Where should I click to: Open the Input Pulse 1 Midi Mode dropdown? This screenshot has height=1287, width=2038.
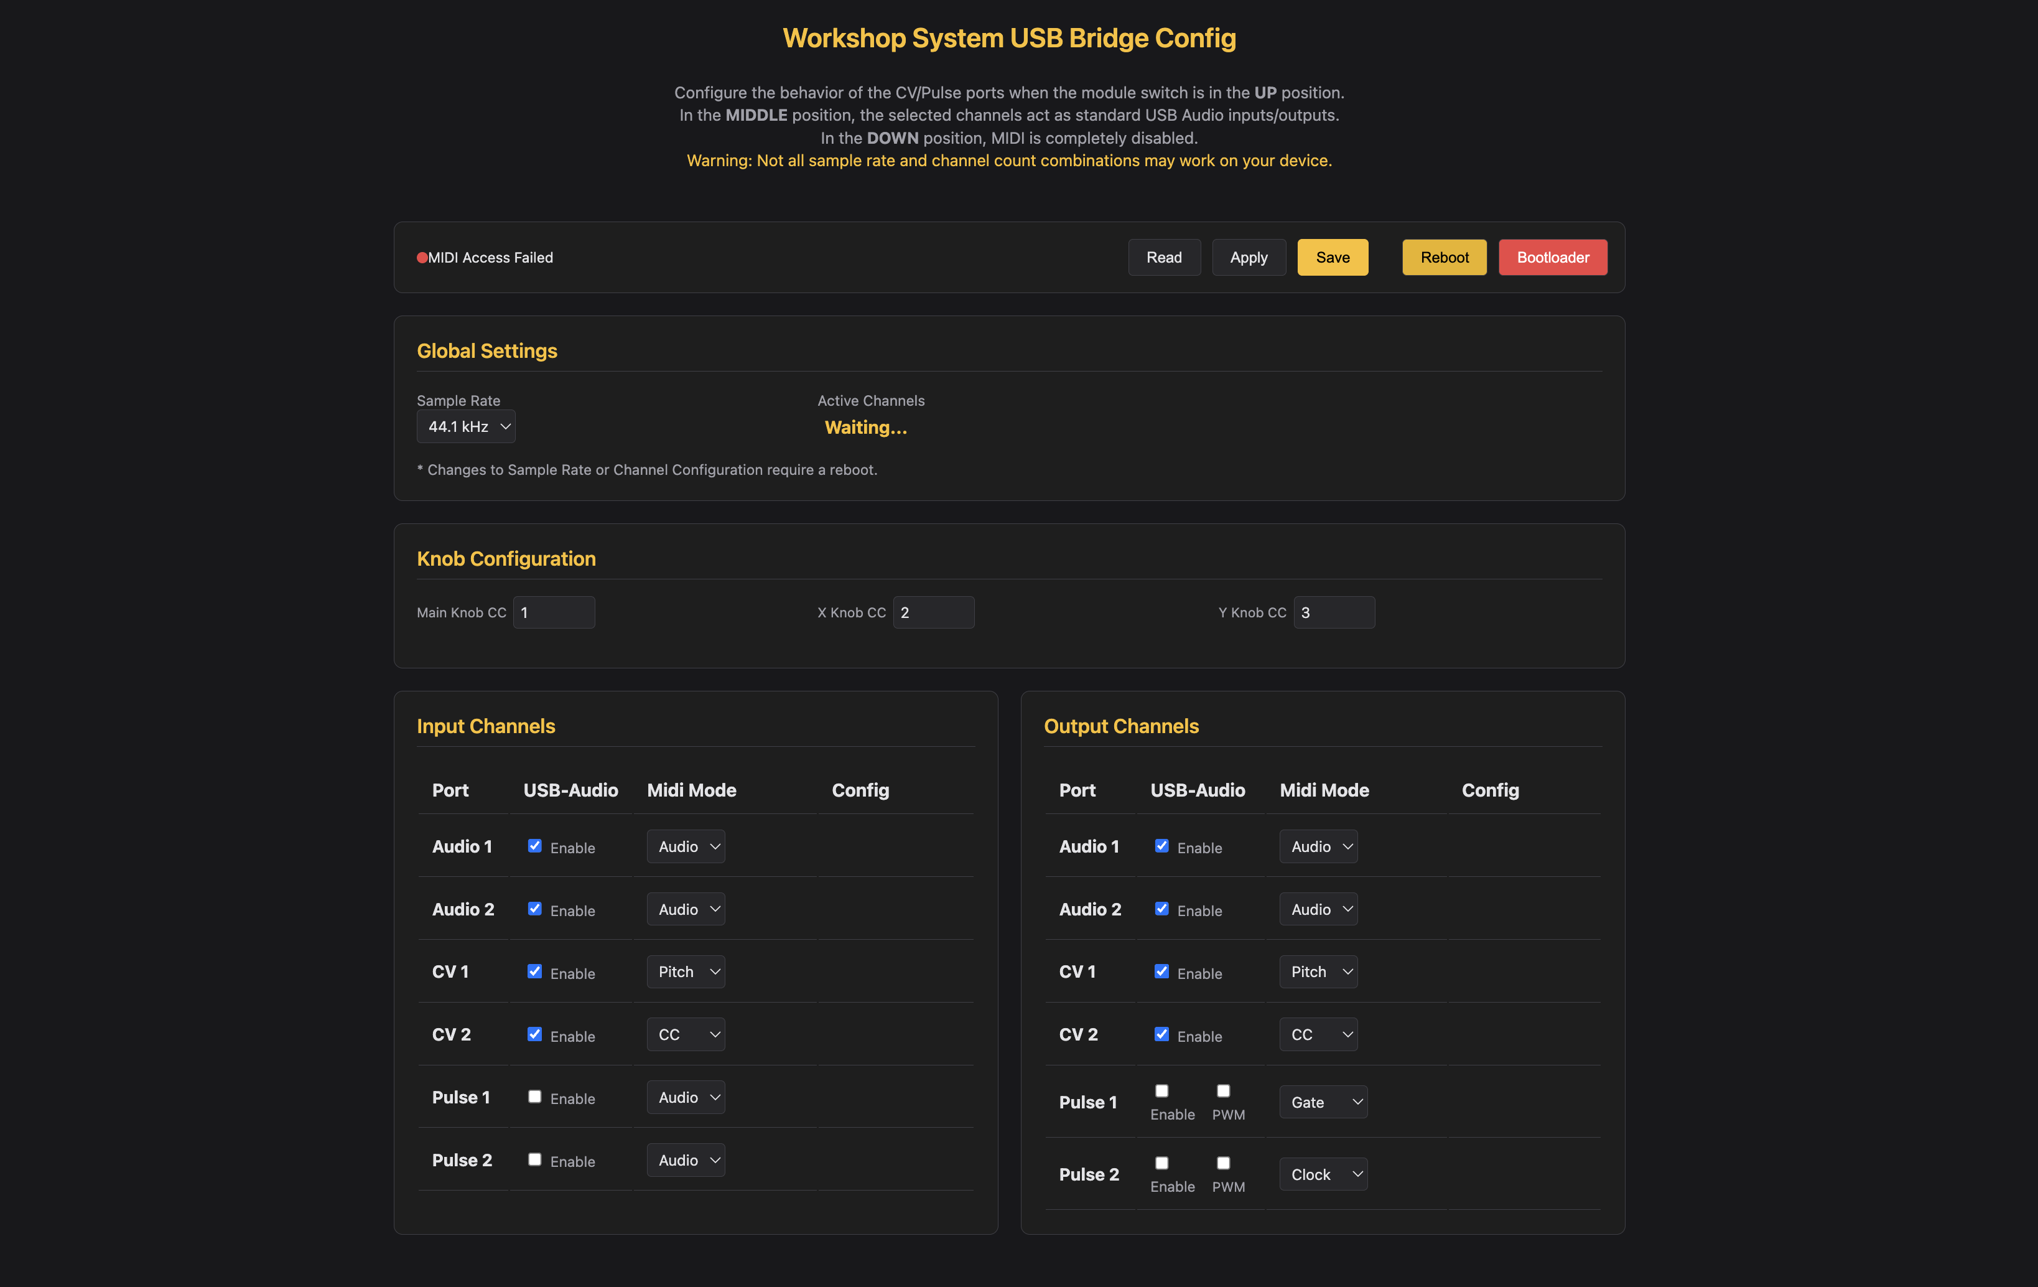(686, 1097)
